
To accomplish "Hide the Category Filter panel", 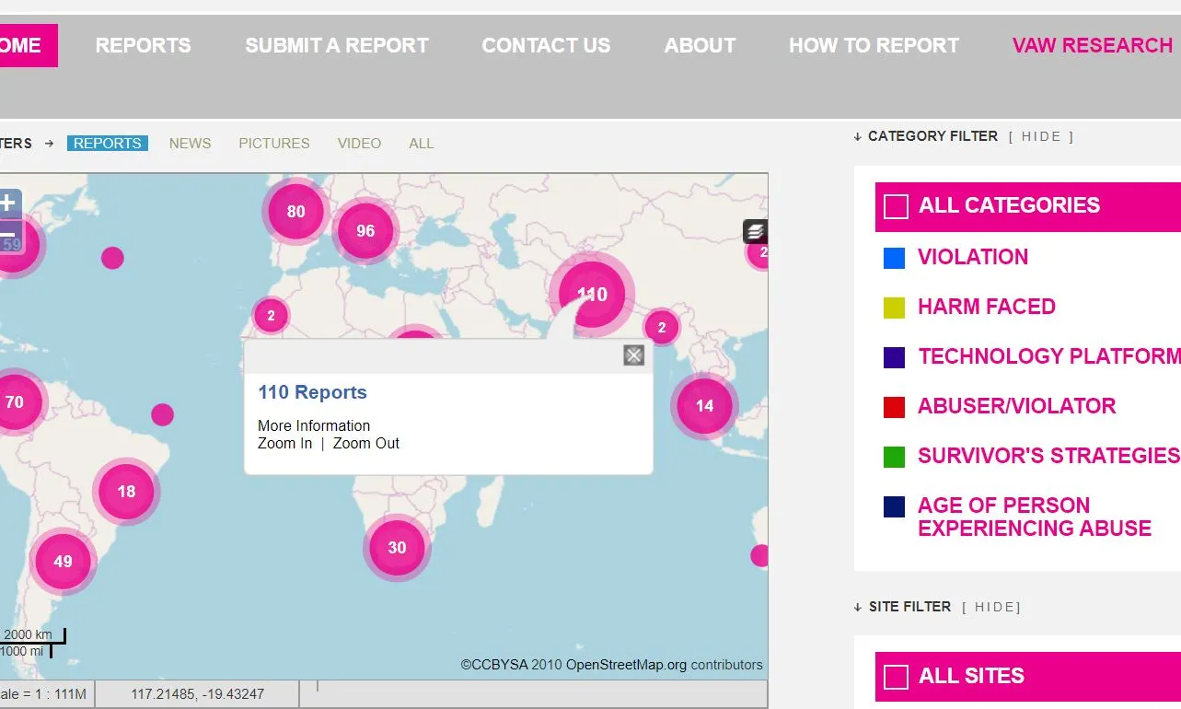I will coord(1041,136).
